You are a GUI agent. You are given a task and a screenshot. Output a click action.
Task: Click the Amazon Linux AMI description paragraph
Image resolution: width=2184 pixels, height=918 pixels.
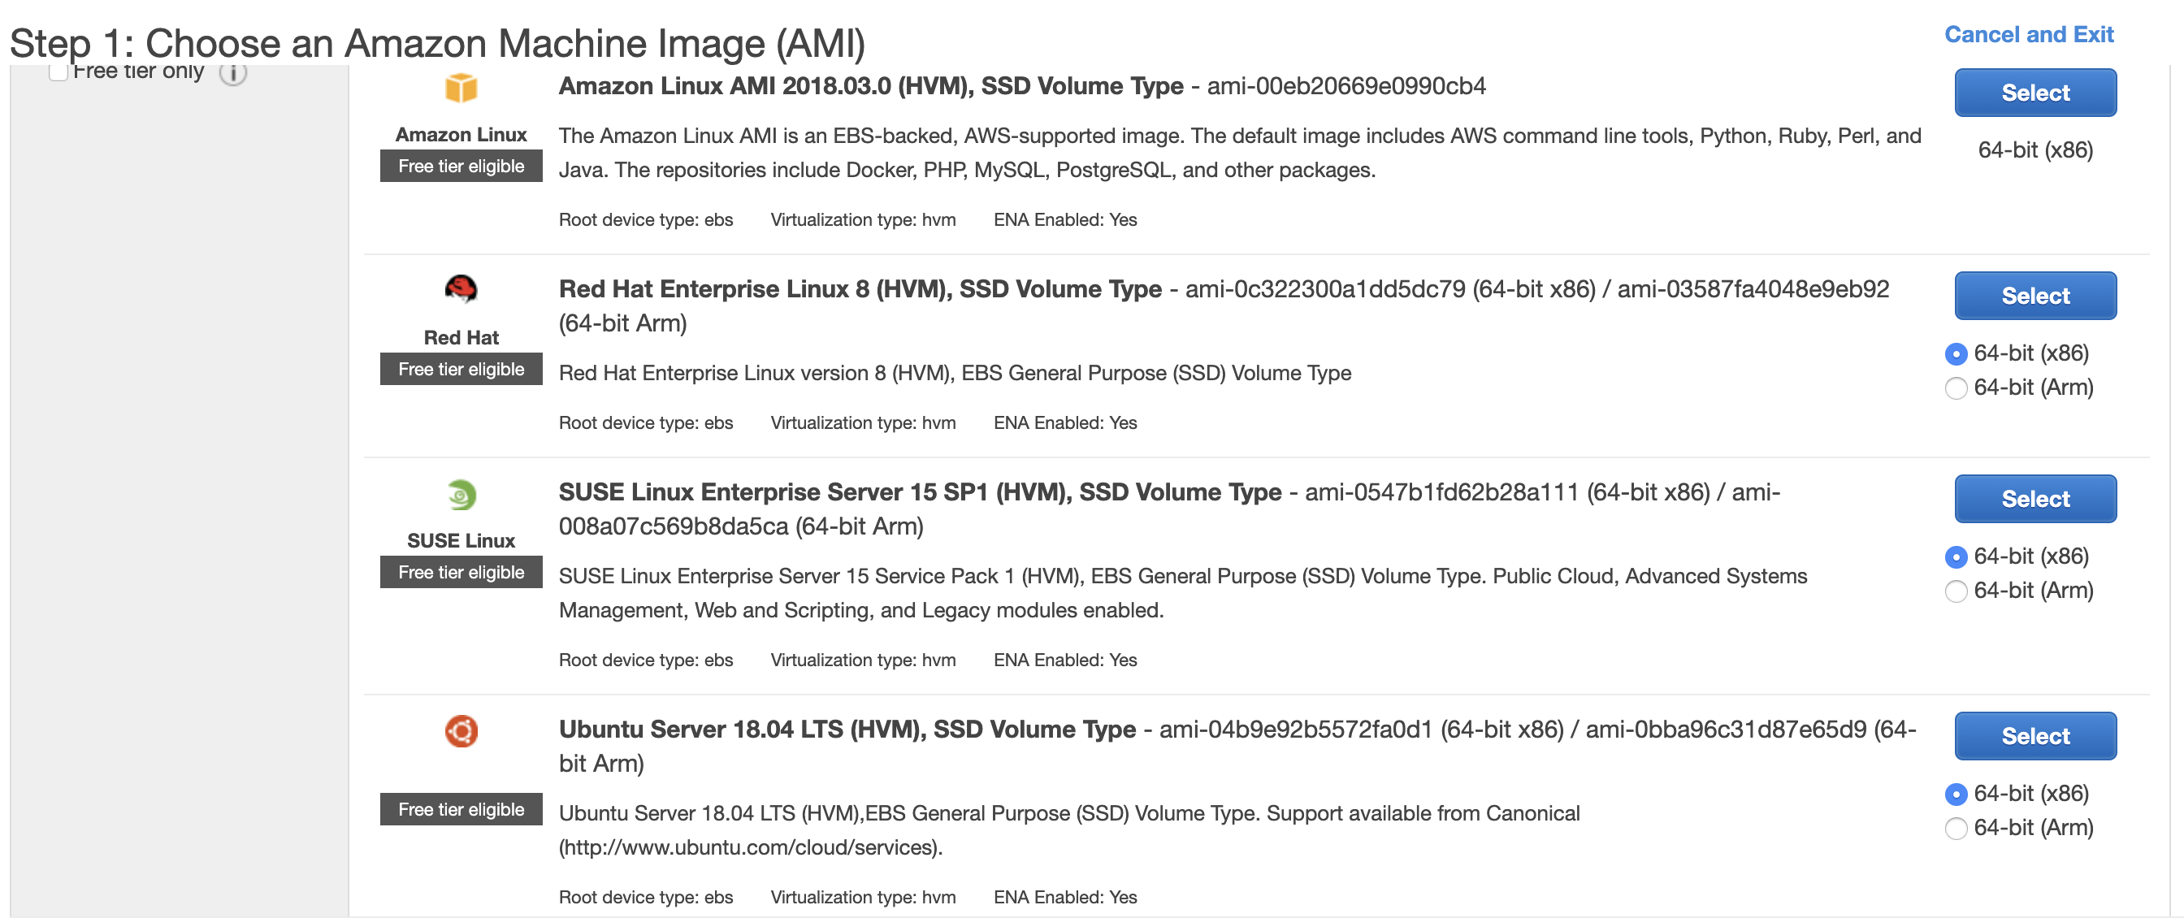[1240, 154]
